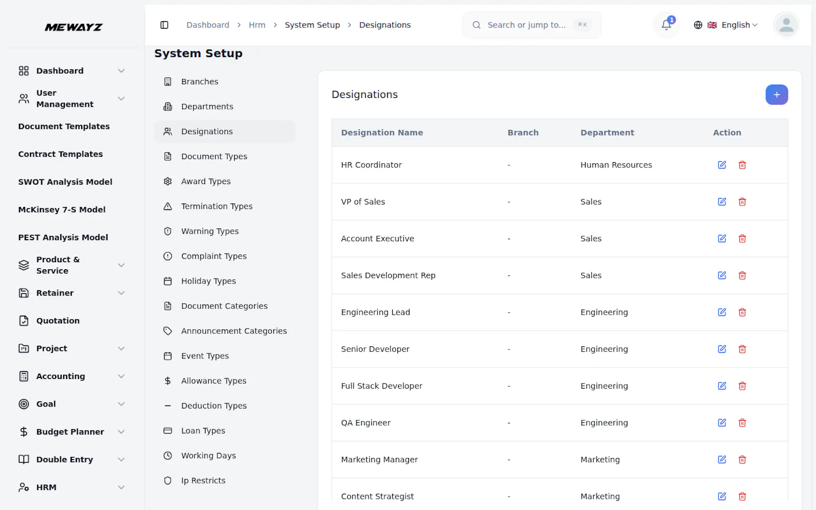Delete the VP of Sales designation
This screenshot has height=510, width=816.
(742, 202)
